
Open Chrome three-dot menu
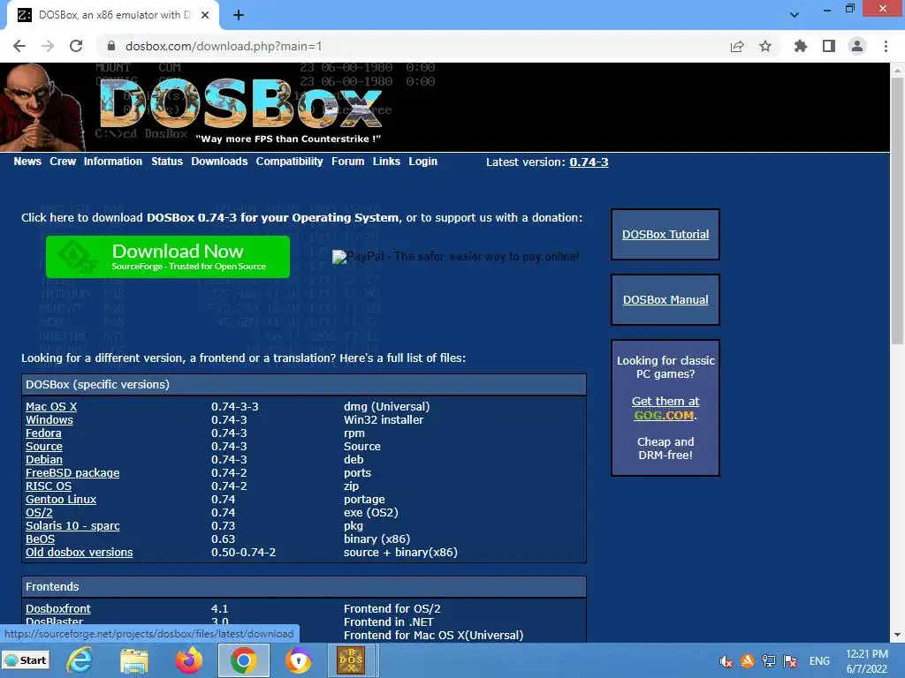tap(886, 46)
